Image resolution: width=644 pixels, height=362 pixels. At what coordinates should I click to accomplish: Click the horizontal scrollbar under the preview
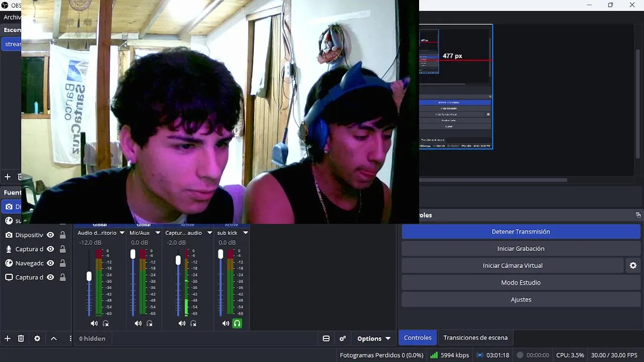coord(493,179)
